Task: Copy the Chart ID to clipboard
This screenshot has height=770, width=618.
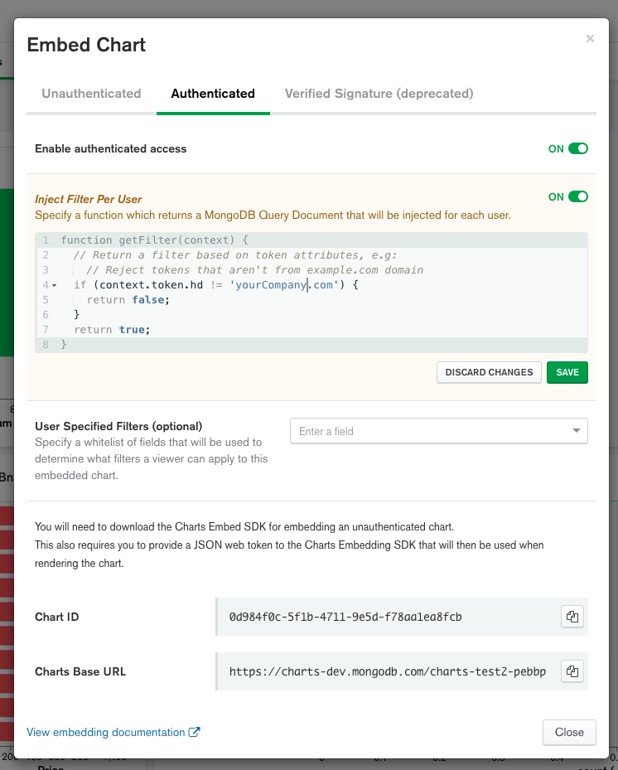Action: [572, 617]
